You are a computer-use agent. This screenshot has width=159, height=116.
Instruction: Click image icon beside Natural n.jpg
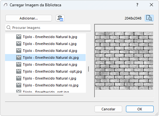pyautogui.click(x=19, y=64)
